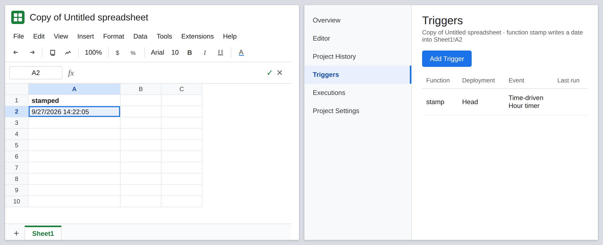Toggle underline formatting
Image resolution: width=603 pixels, height=245 pixels.
pos(221,53)
